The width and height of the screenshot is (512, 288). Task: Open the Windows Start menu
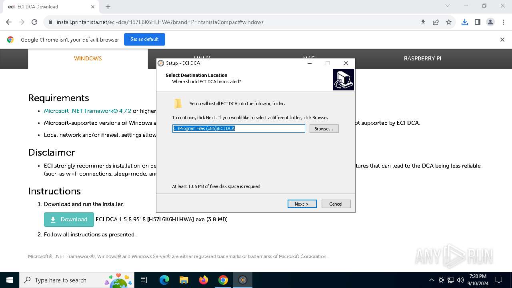pyautogui.click(x=10, y=280)
